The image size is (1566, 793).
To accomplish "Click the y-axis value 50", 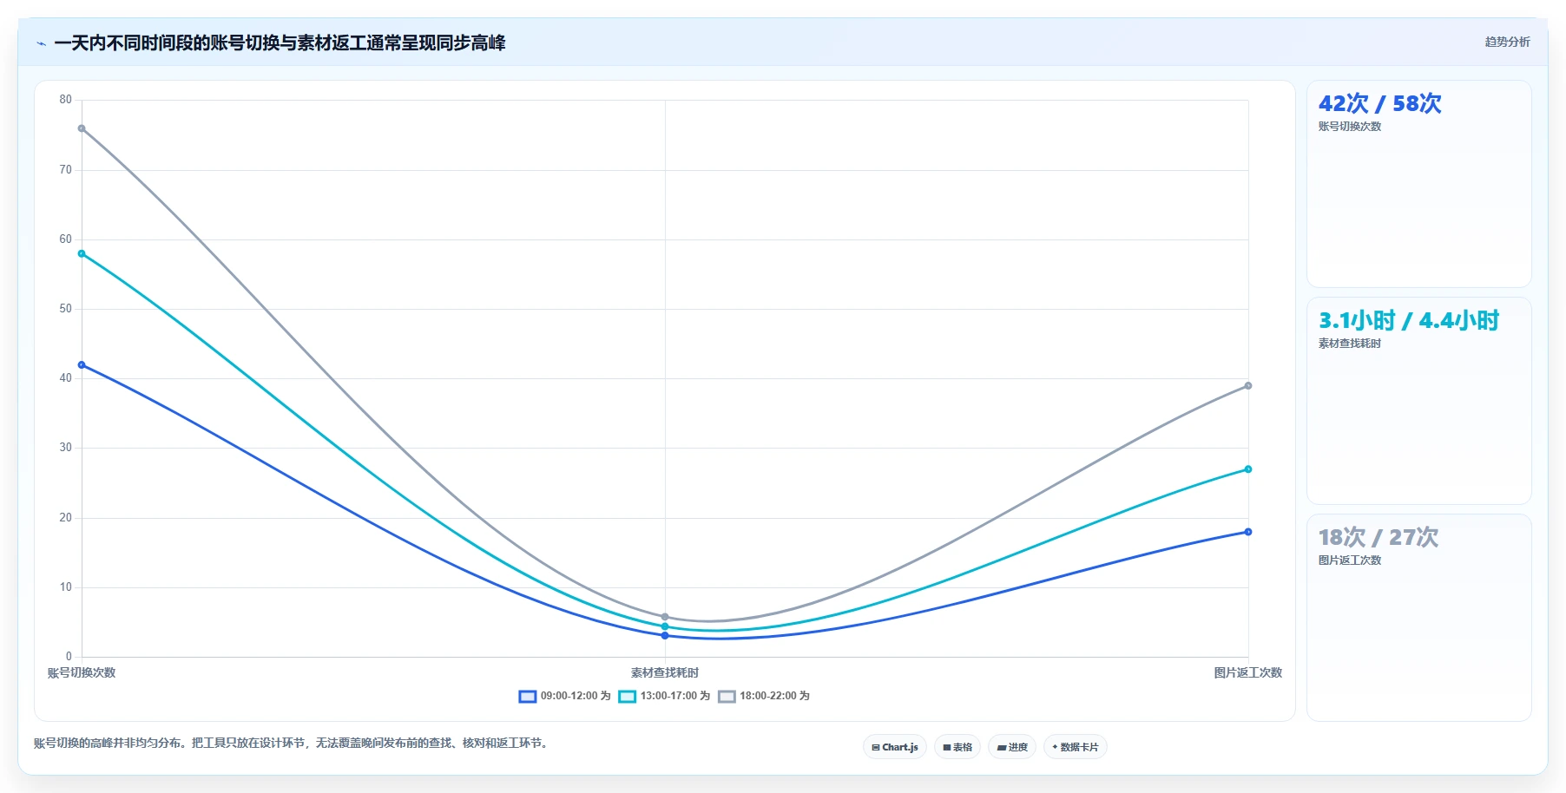I will 66,309.
